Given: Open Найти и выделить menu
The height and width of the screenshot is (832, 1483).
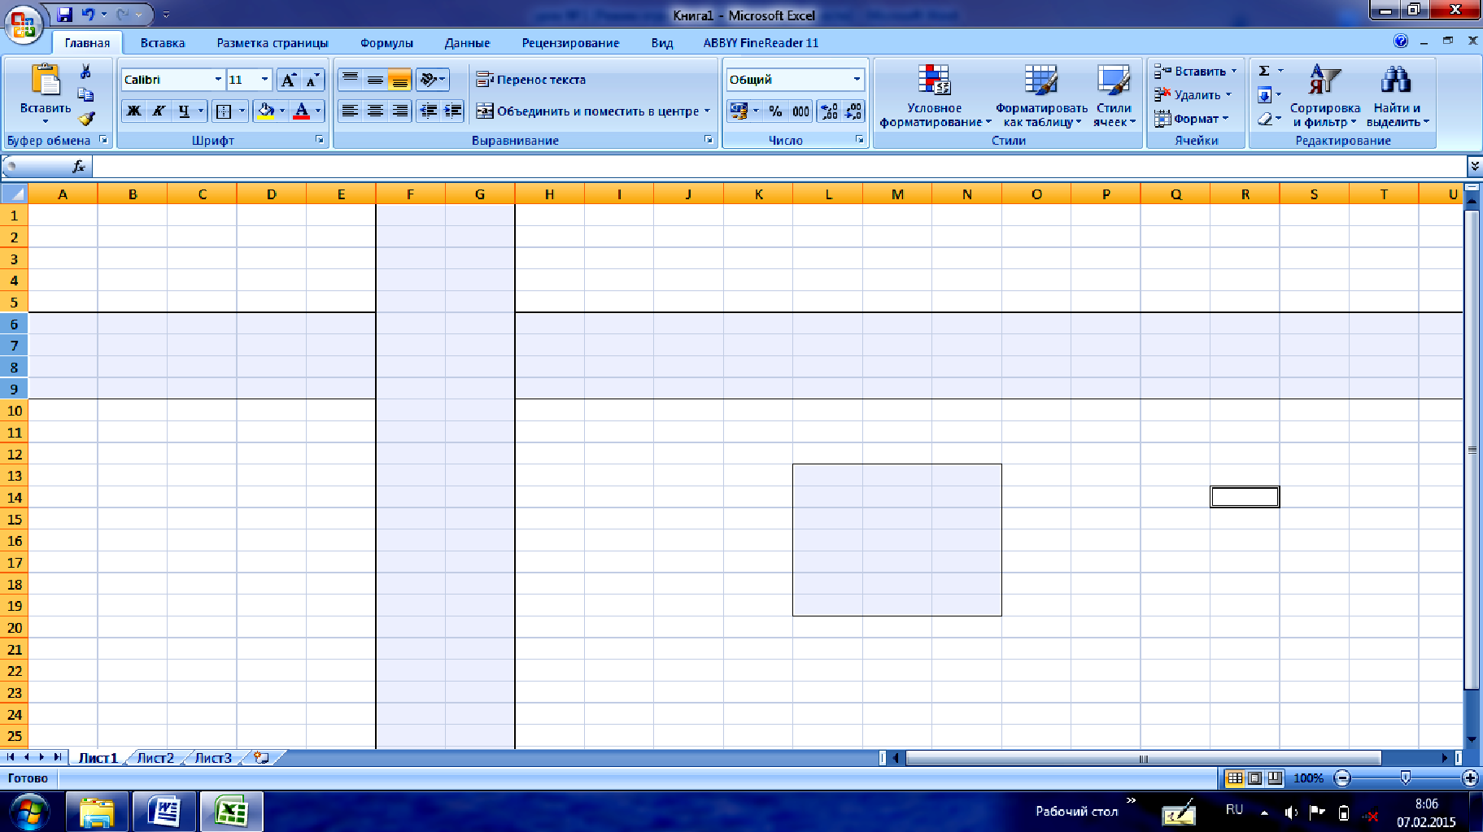Looking at the screenshot, I should click(x=1397, y=96).
